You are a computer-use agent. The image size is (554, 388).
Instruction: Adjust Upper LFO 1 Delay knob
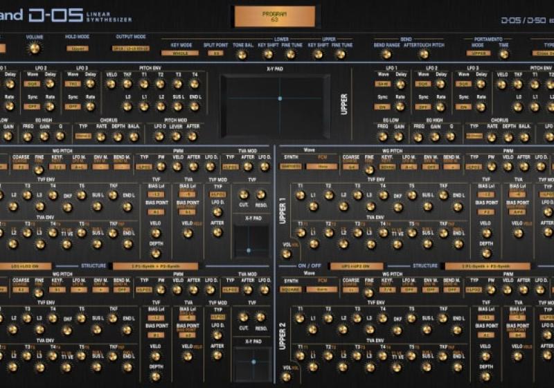(x=400, y=85)
